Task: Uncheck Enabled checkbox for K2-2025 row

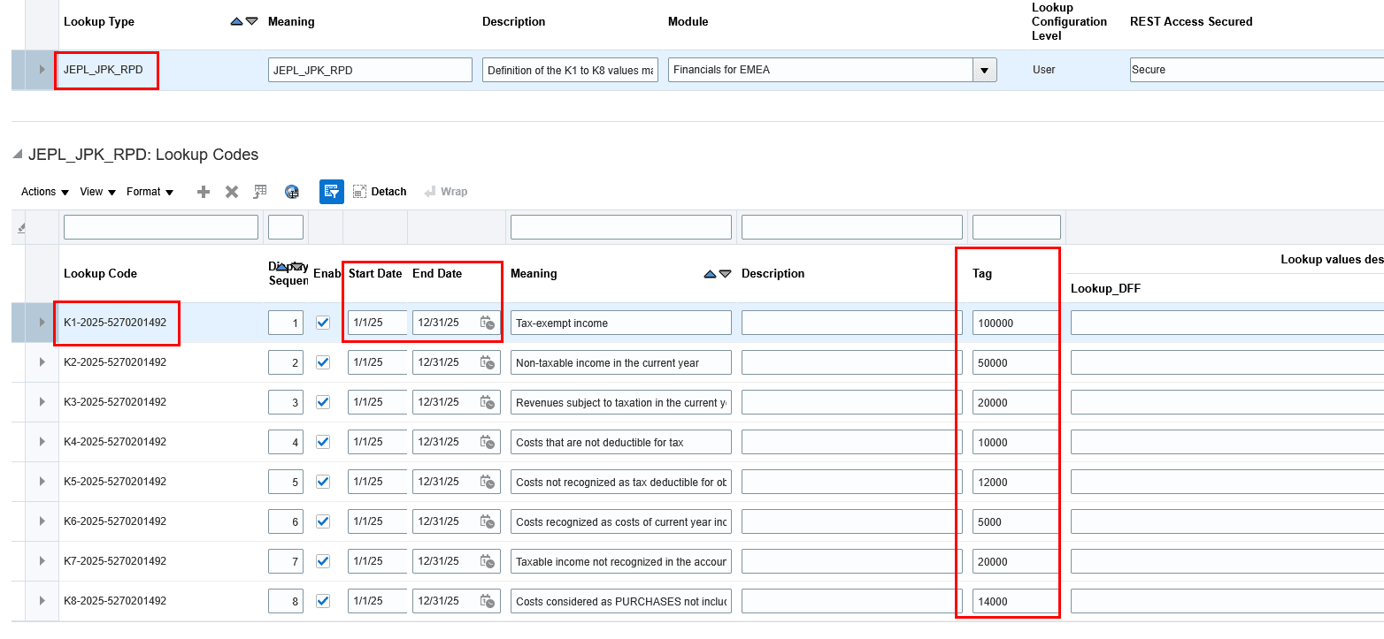Action: (x=323, y=362)
